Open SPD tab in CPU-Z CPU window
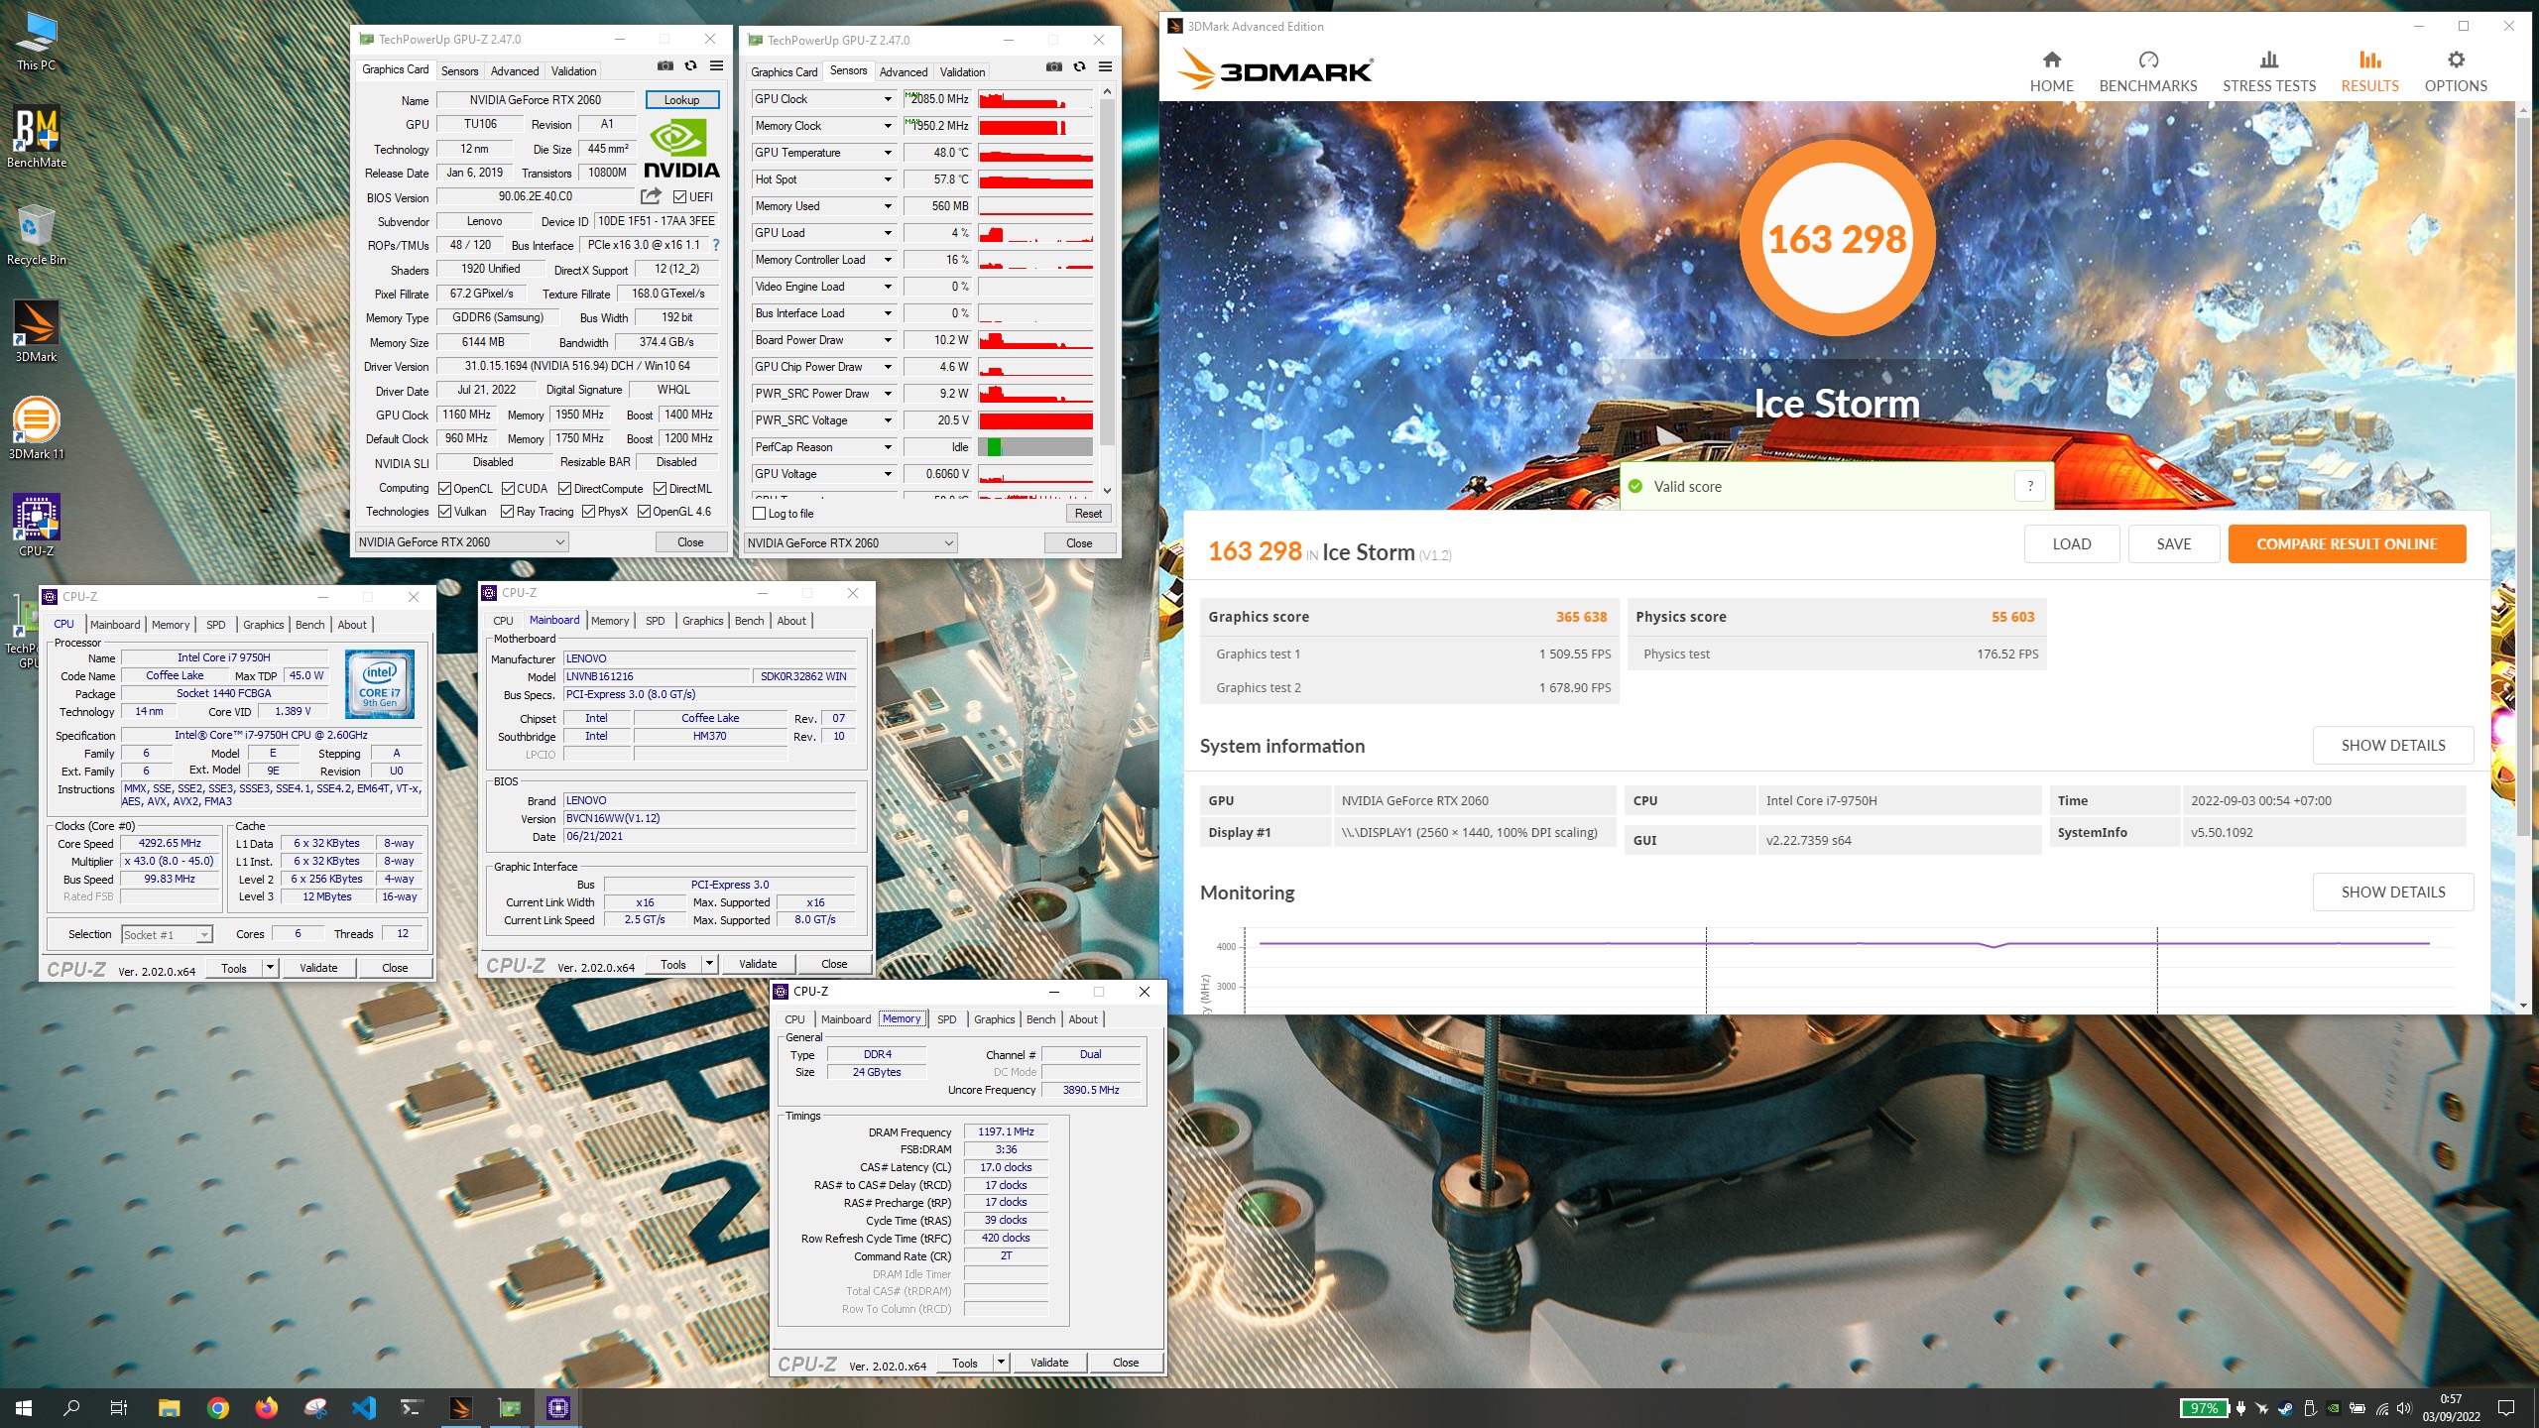This screenshot has width=2539, height=1428. tap(215, 625)
